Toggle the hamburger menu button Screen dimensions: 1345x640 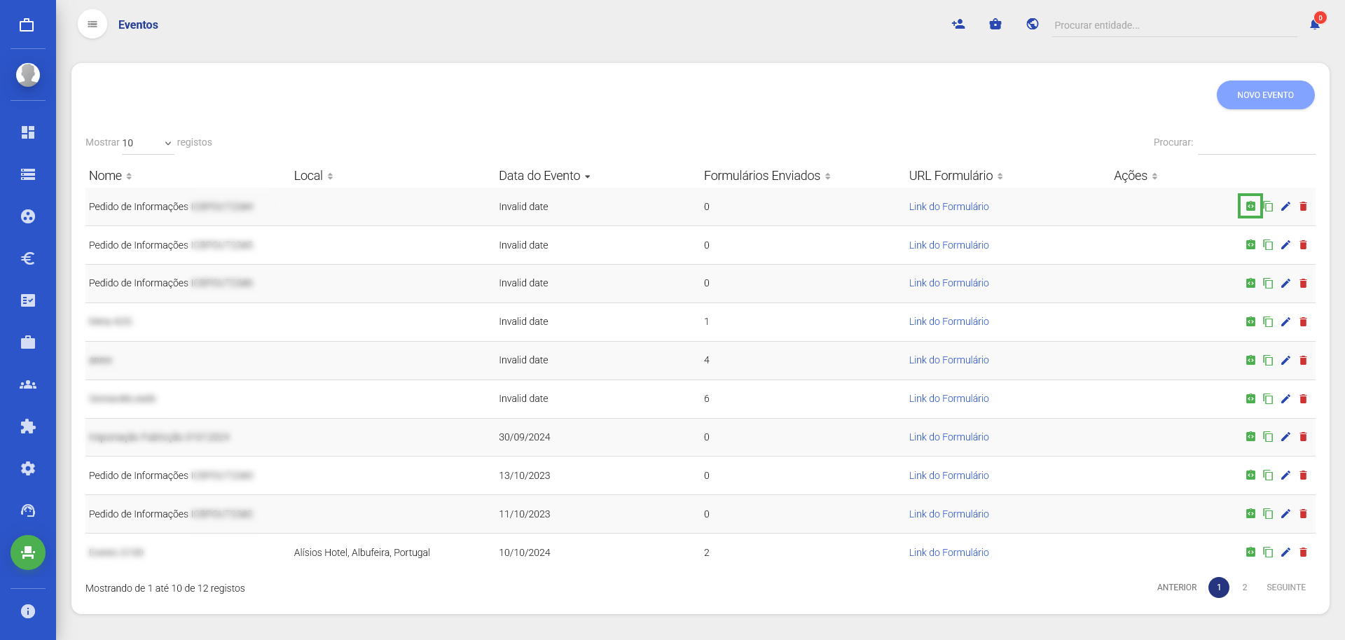[92, 25]
